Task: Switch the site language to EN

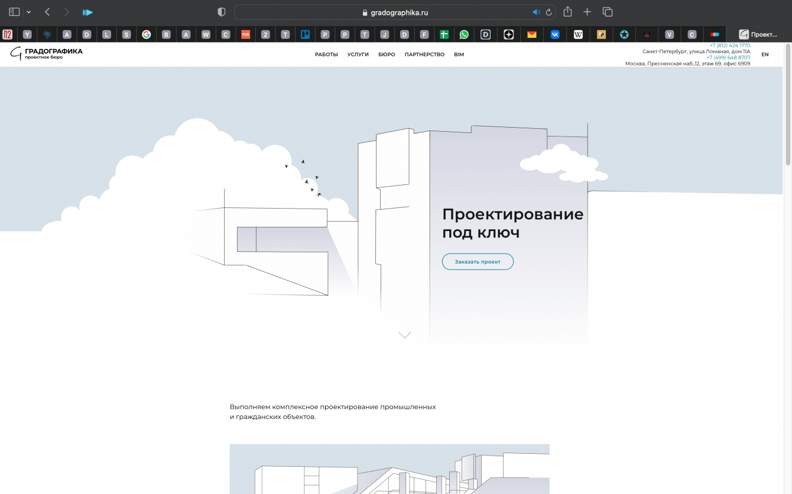Action: pyautogui.click(x=765, y=54)
